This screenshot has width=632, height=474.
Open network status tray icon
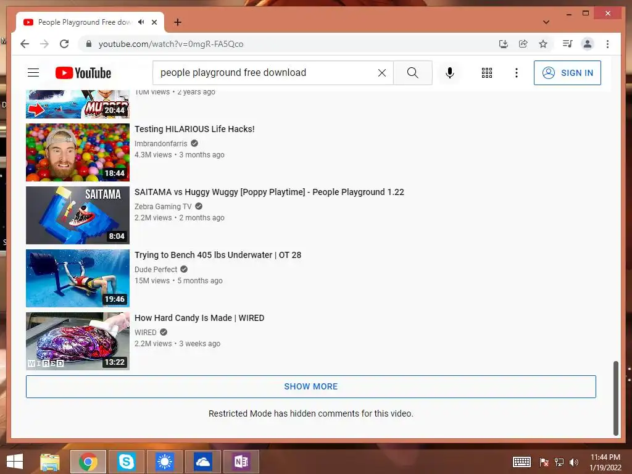[559, 462]
